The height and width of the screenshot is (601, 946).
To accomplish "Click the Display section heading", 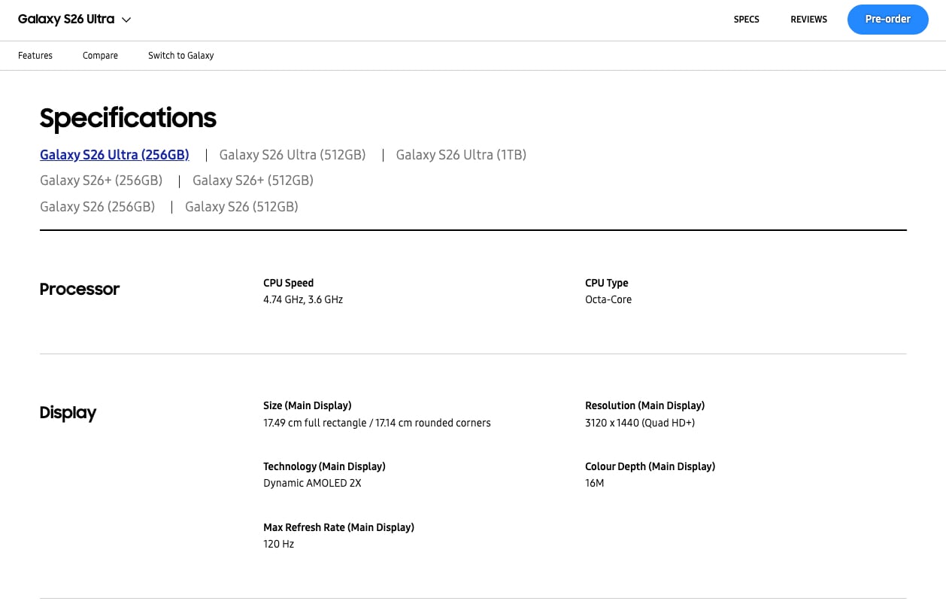I will click(68, 413).
